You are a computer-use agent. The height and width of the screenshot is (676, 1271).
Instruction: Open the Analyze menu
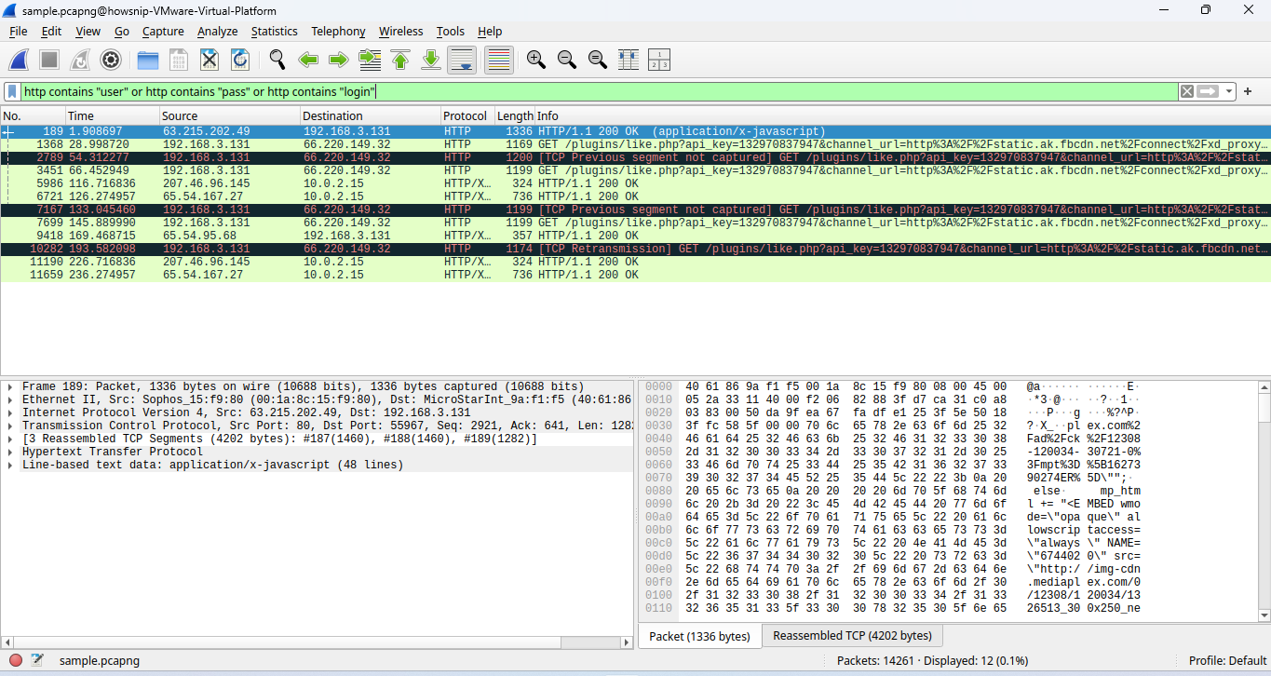pos(217,31)
